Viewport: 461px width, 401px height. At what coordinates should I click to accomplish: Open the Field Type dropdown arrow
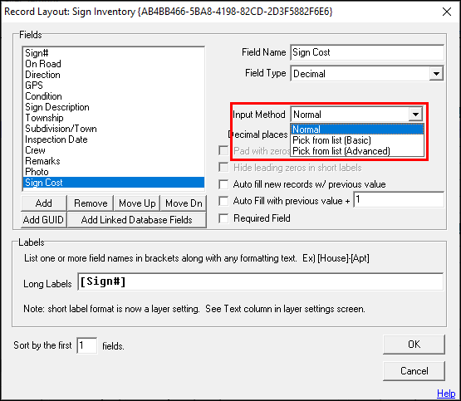coord(436,73)
